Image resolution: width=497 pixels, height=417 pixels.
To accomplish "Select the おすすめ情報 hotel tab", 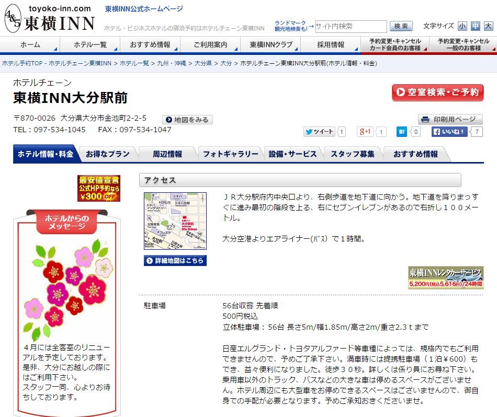I will click(415, 154).
